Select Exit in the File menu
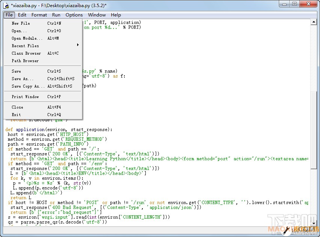The width and height of the screenshot is (320, 237). (43, 115)
